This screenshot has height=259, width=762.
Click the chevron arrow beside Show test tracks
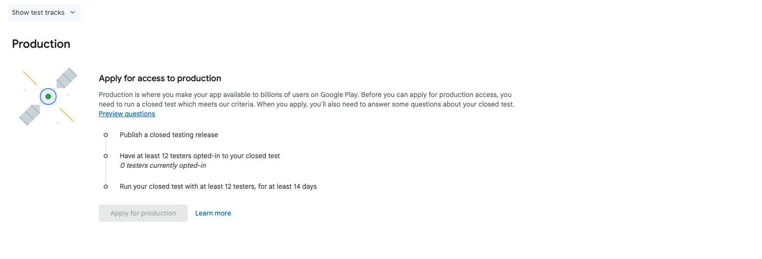coord(73,12)
